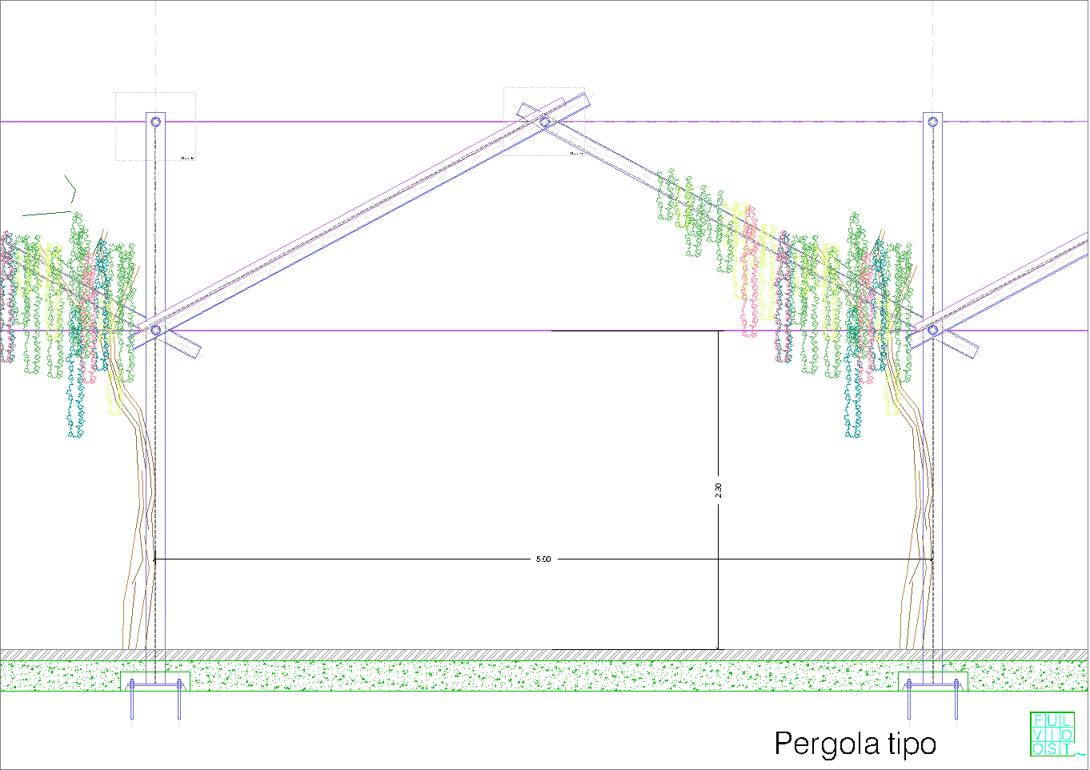Select the small detail label in the ridge dashed box
Screen dimensions: 1090x770
(575, 153)
